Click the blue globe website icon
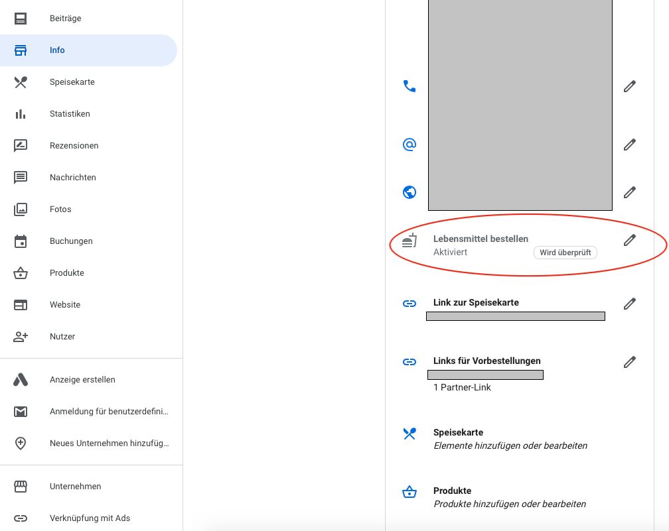 [409, 192]
